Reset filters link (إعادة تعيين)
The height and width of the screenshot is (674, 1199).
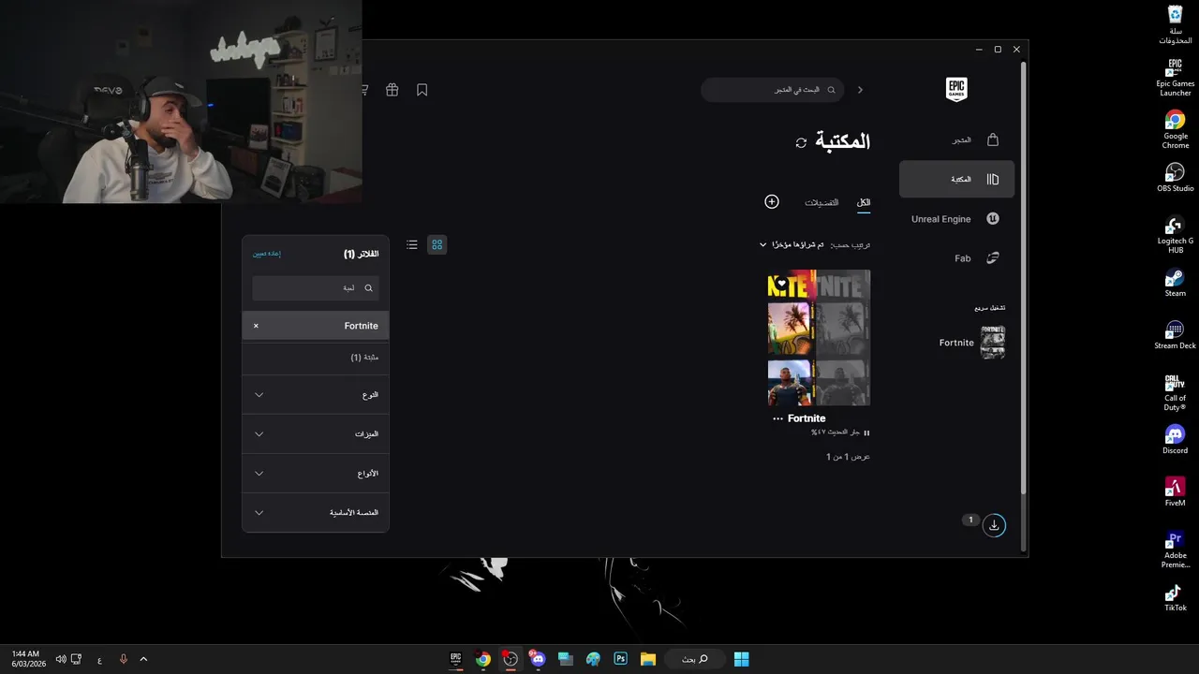[267, 254]
